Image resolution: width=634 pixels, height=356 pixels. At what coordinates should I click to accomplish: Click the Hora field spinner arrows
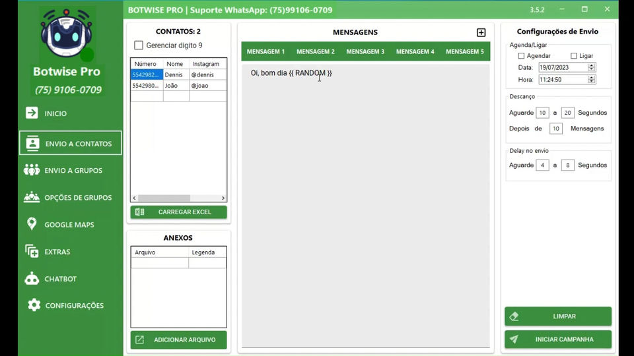tap(592, 80)
